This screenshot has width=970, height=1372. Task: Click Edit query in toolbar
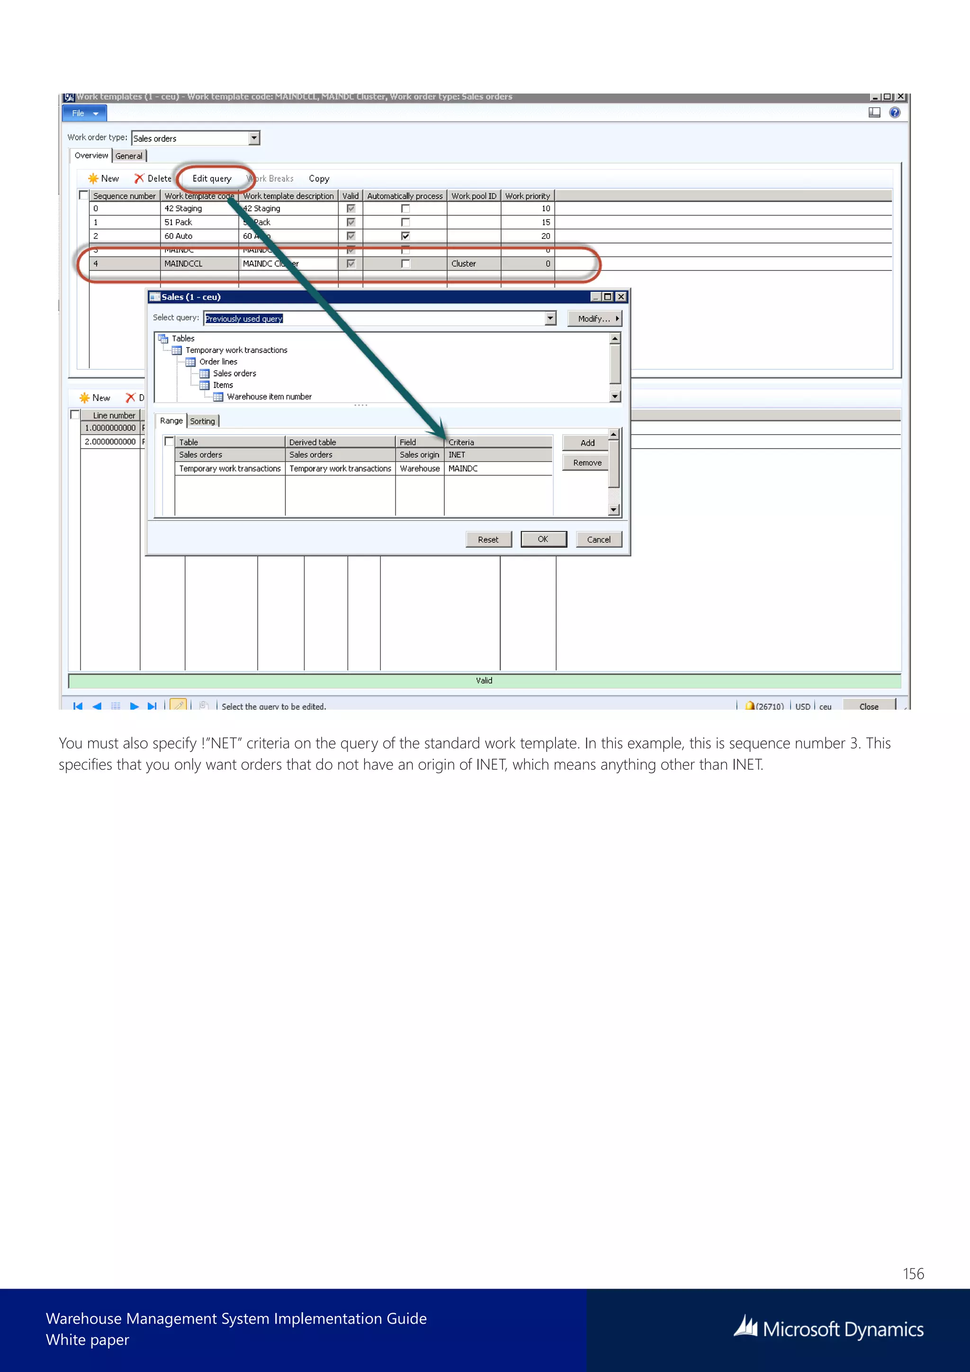click(x=212, y=179)
